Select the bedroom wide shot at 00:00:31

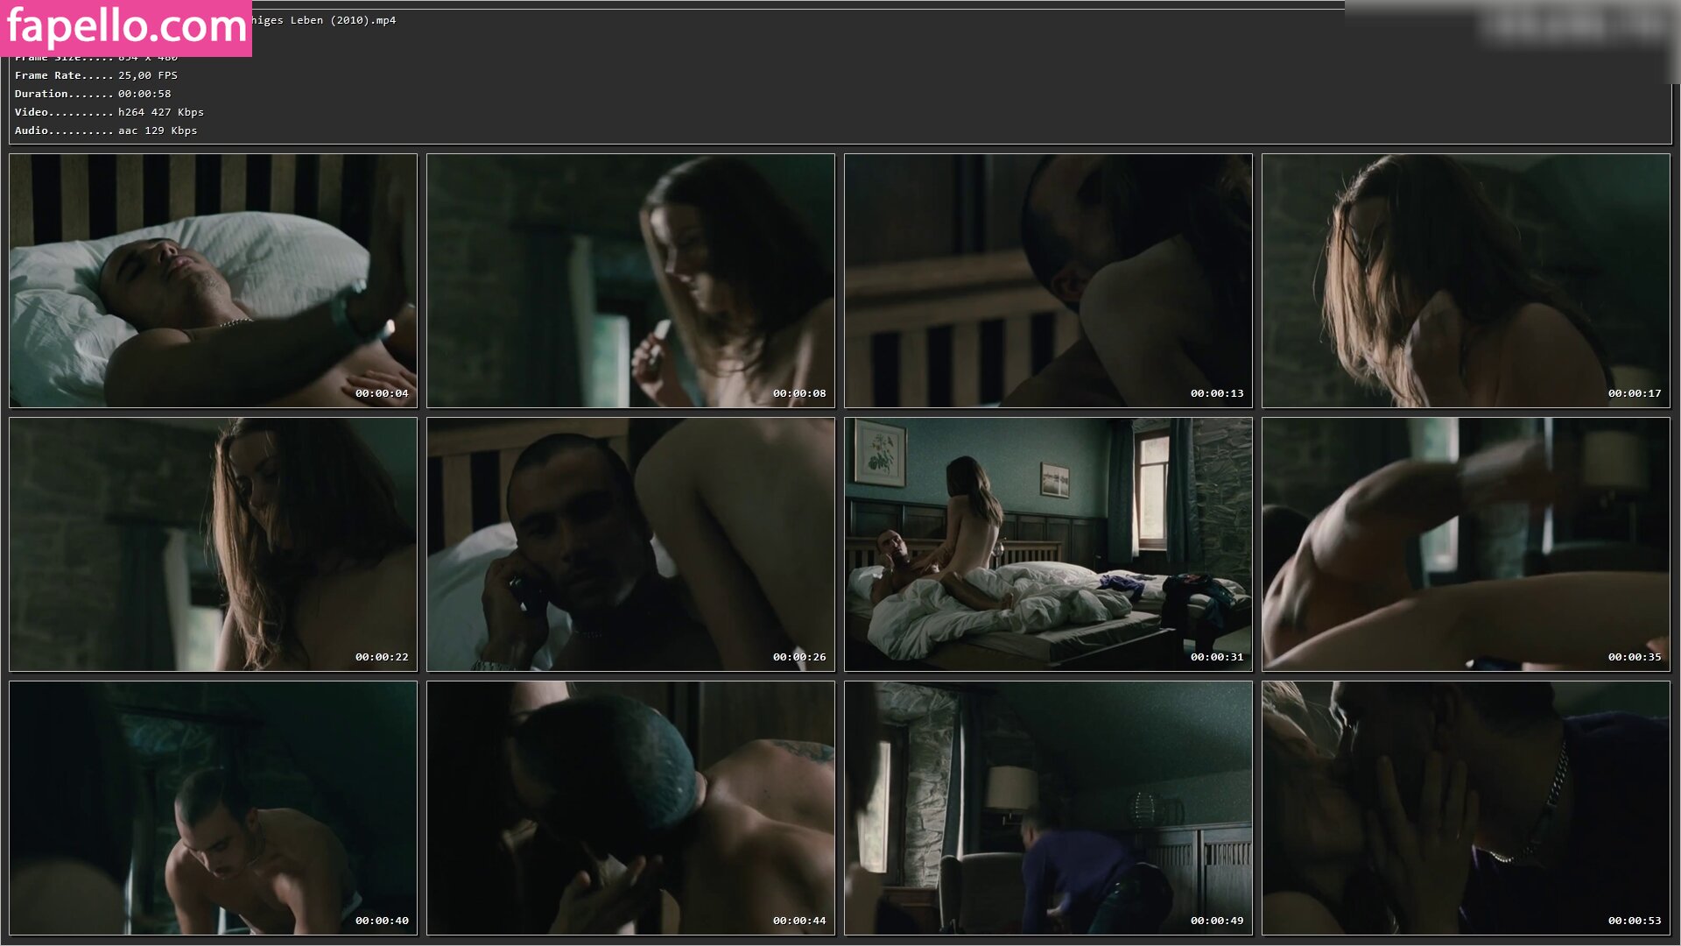1048,544
